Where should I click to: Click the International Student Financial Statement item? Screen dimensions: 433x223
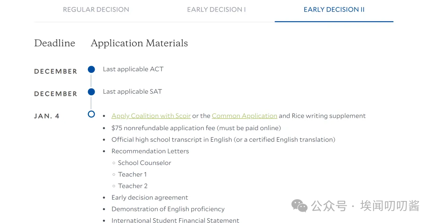[175, 220]
